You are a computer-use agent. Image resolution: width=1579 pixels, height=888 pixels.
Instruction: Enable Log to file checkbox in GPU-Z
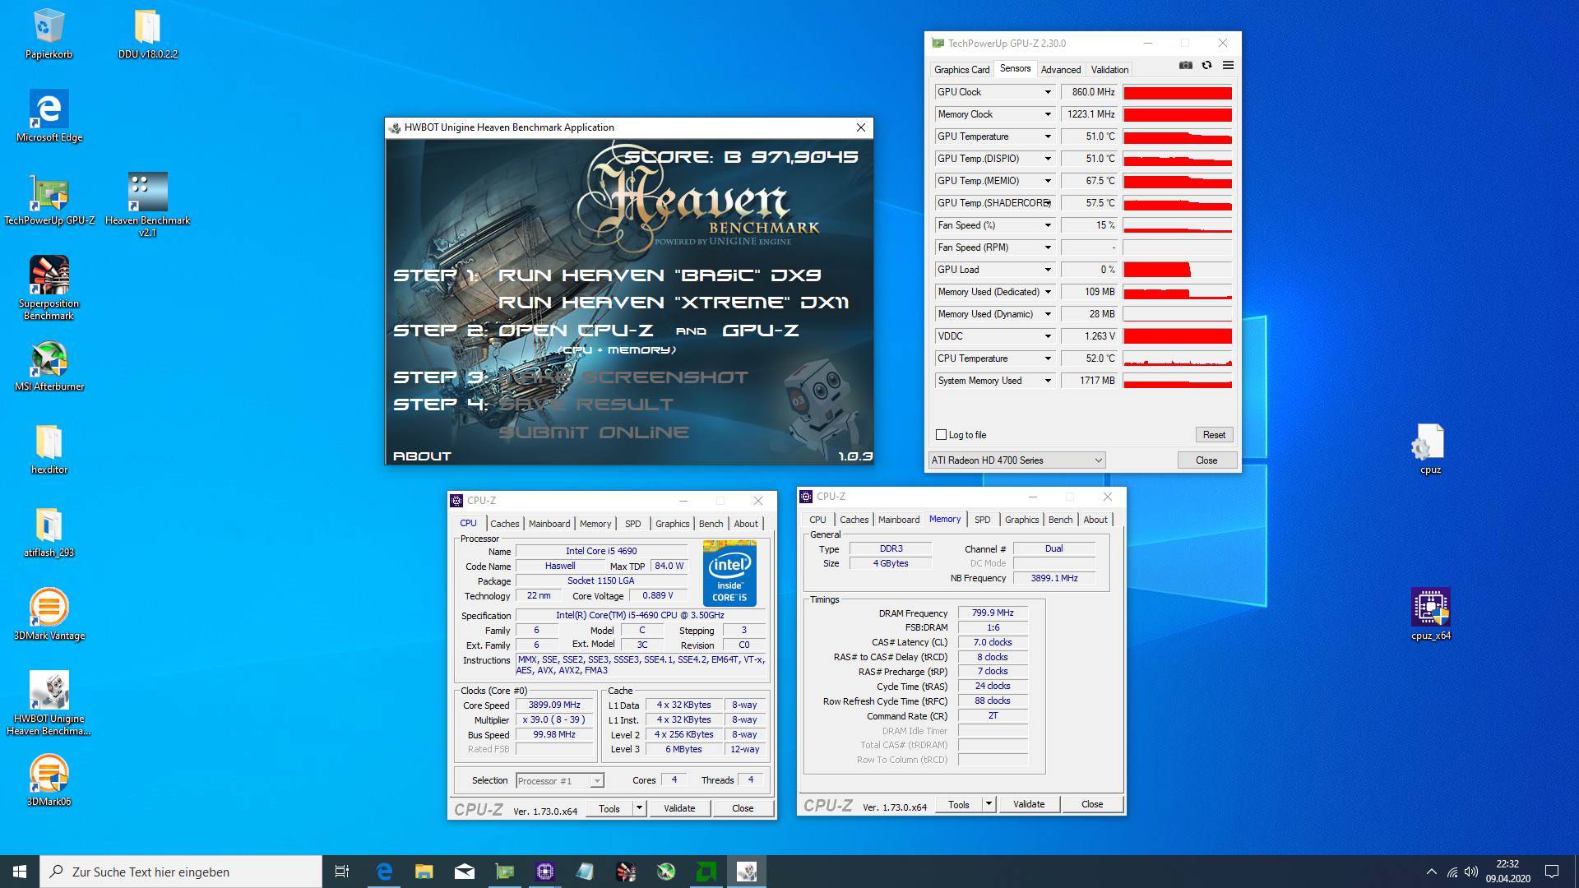942,435
